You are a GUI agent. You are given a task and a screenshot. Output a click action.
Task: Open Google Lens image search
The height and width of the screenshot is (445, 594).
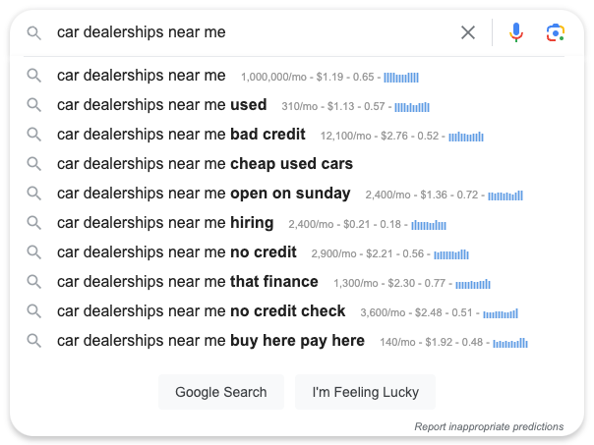(x=555, y=32)
